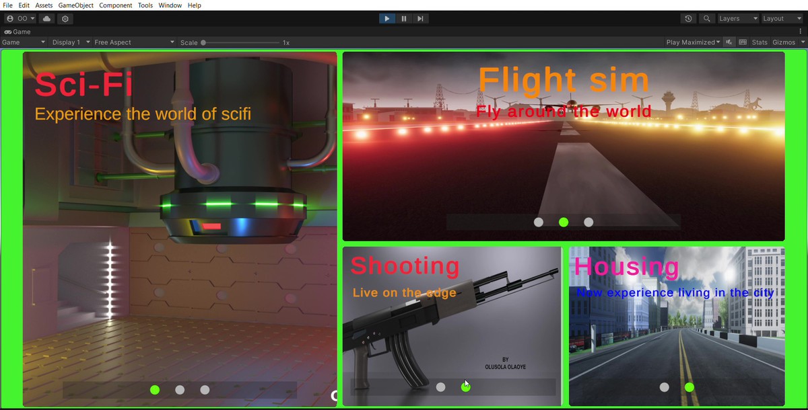This screenshot has height=410, width=808.
Task: Click the Scale slider handle
Action: click(x=203, y=42)
